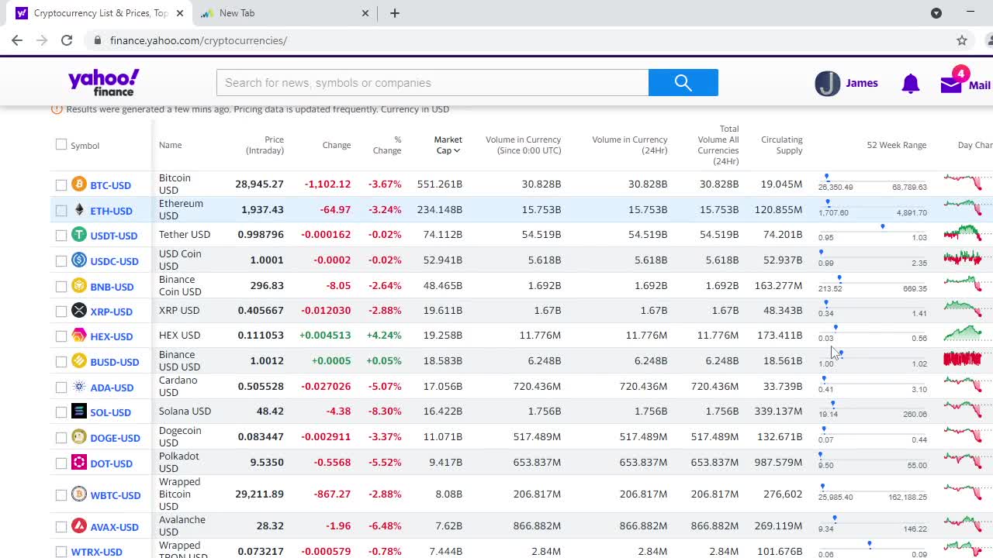Viewport: 993px width, 558px height.
Task: Sort by Market Cap column arrow
Action: (457, 151)
